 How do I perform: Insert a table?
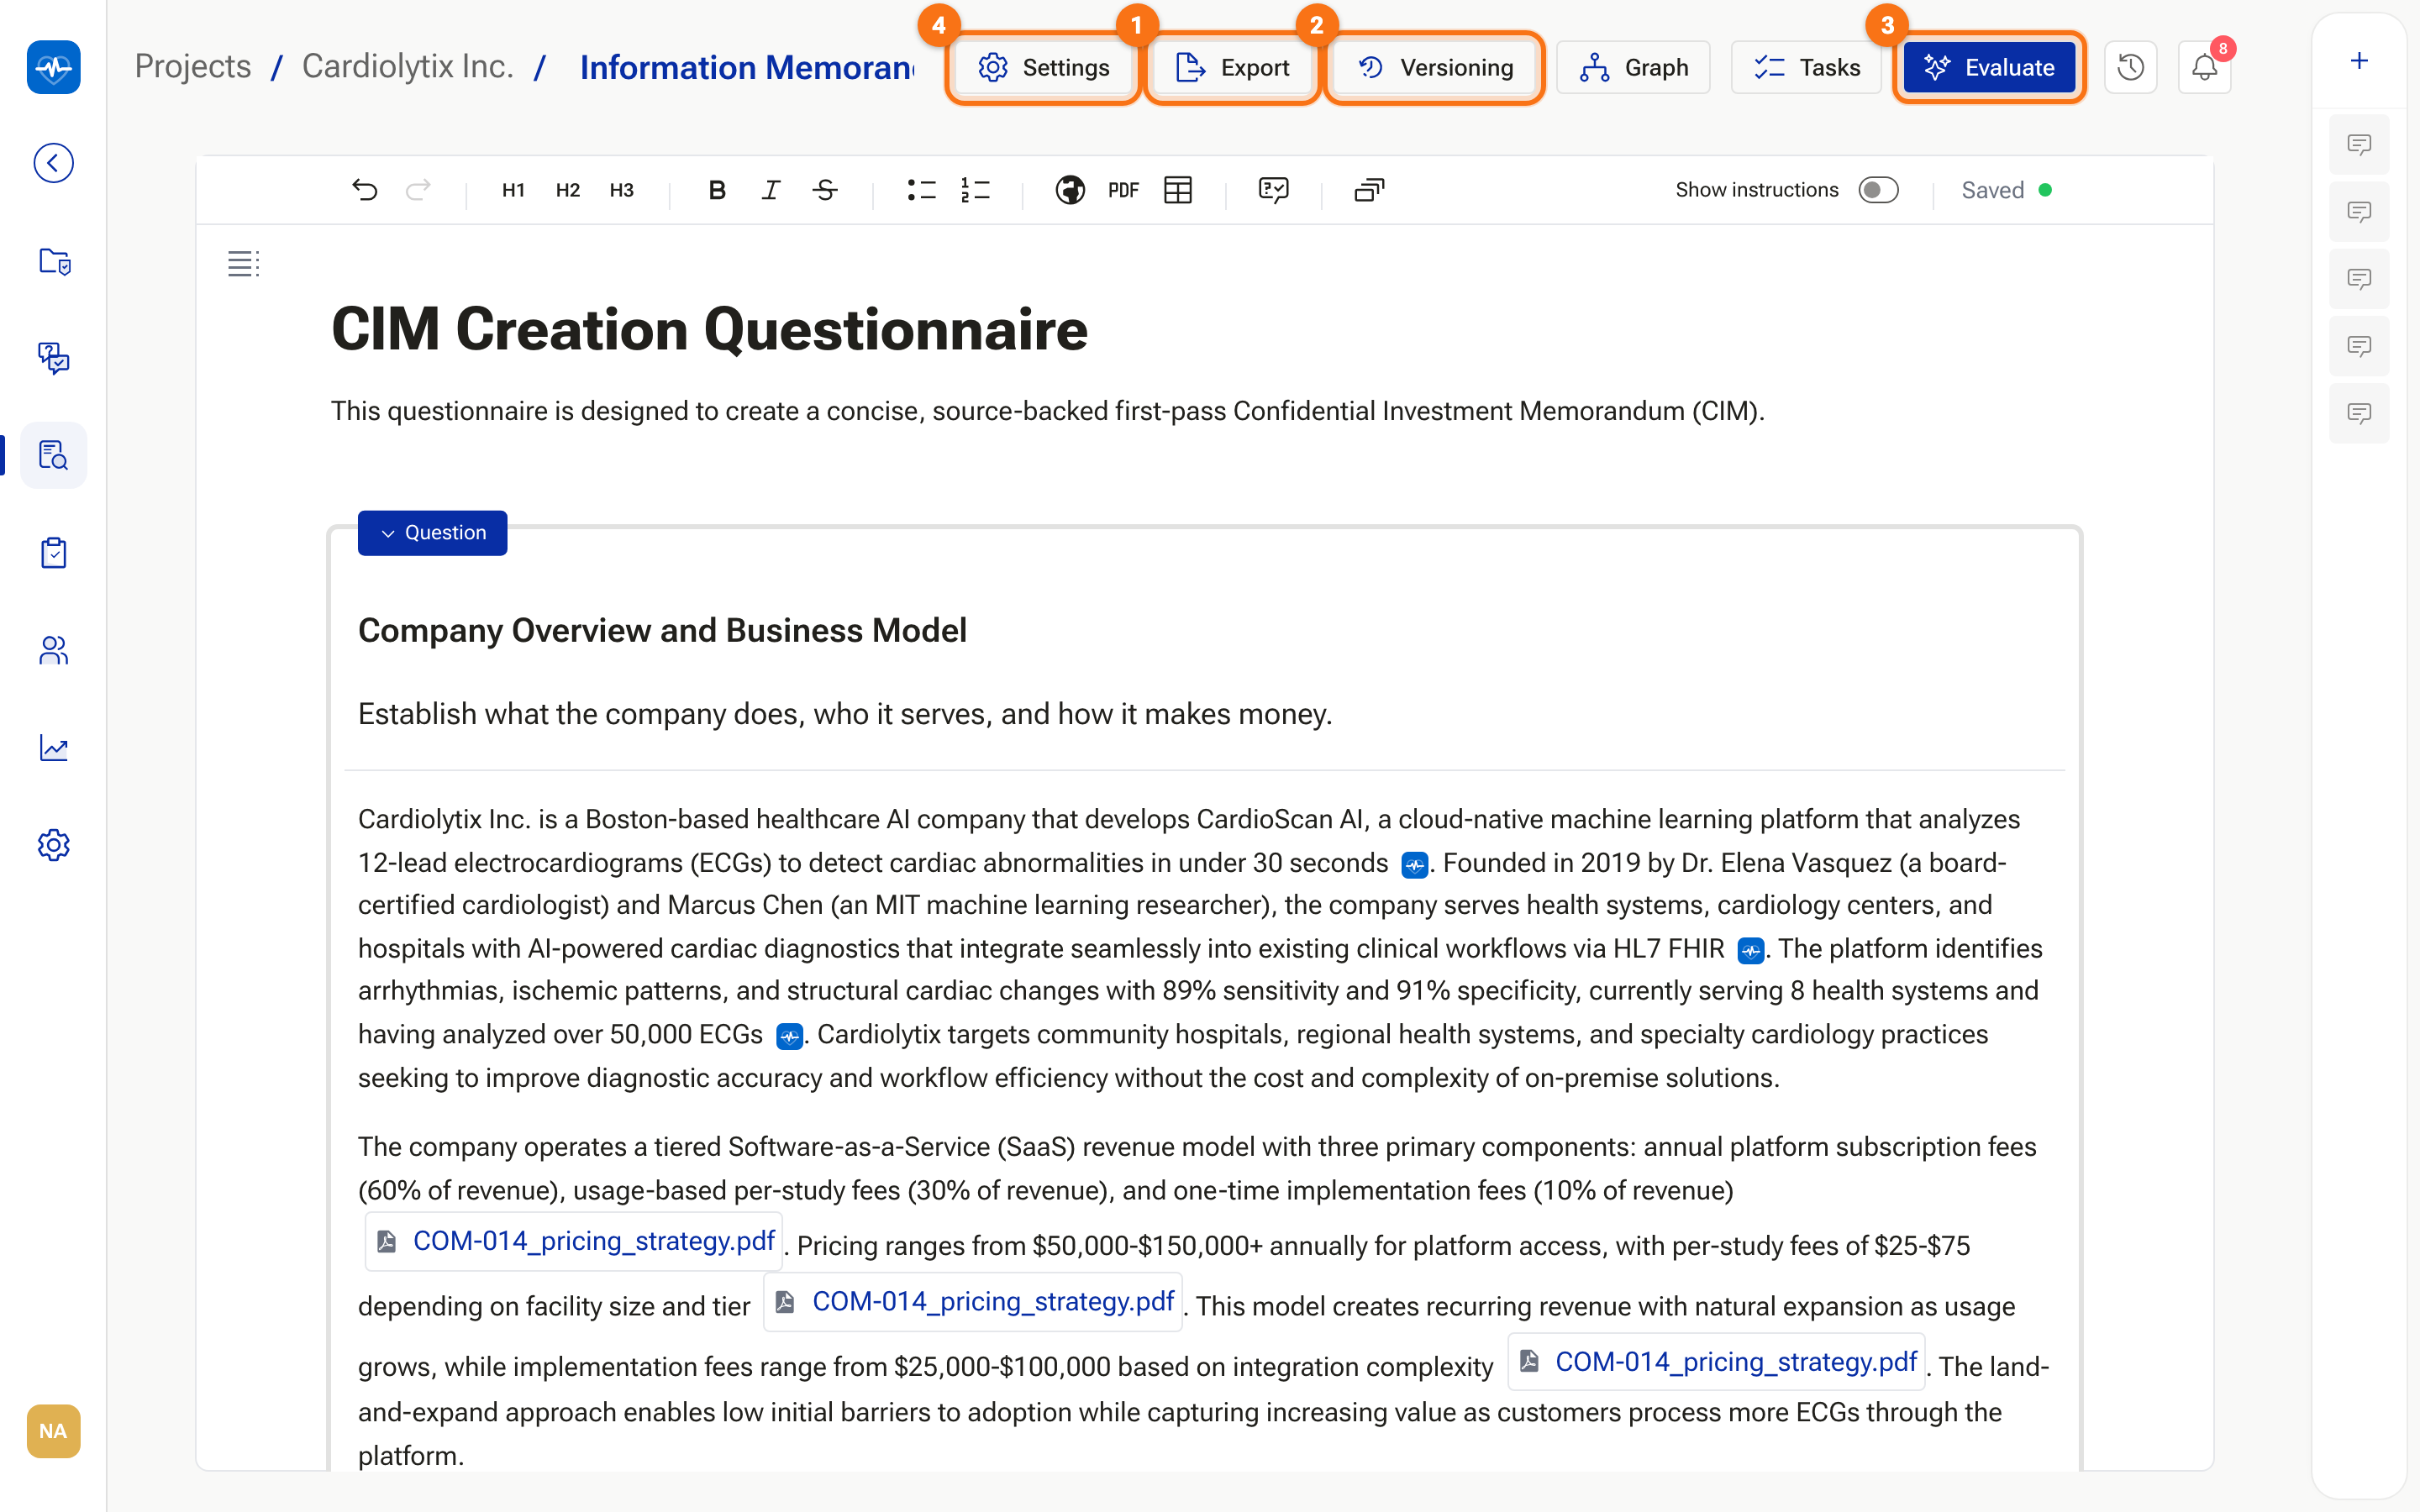point(1178,190)
